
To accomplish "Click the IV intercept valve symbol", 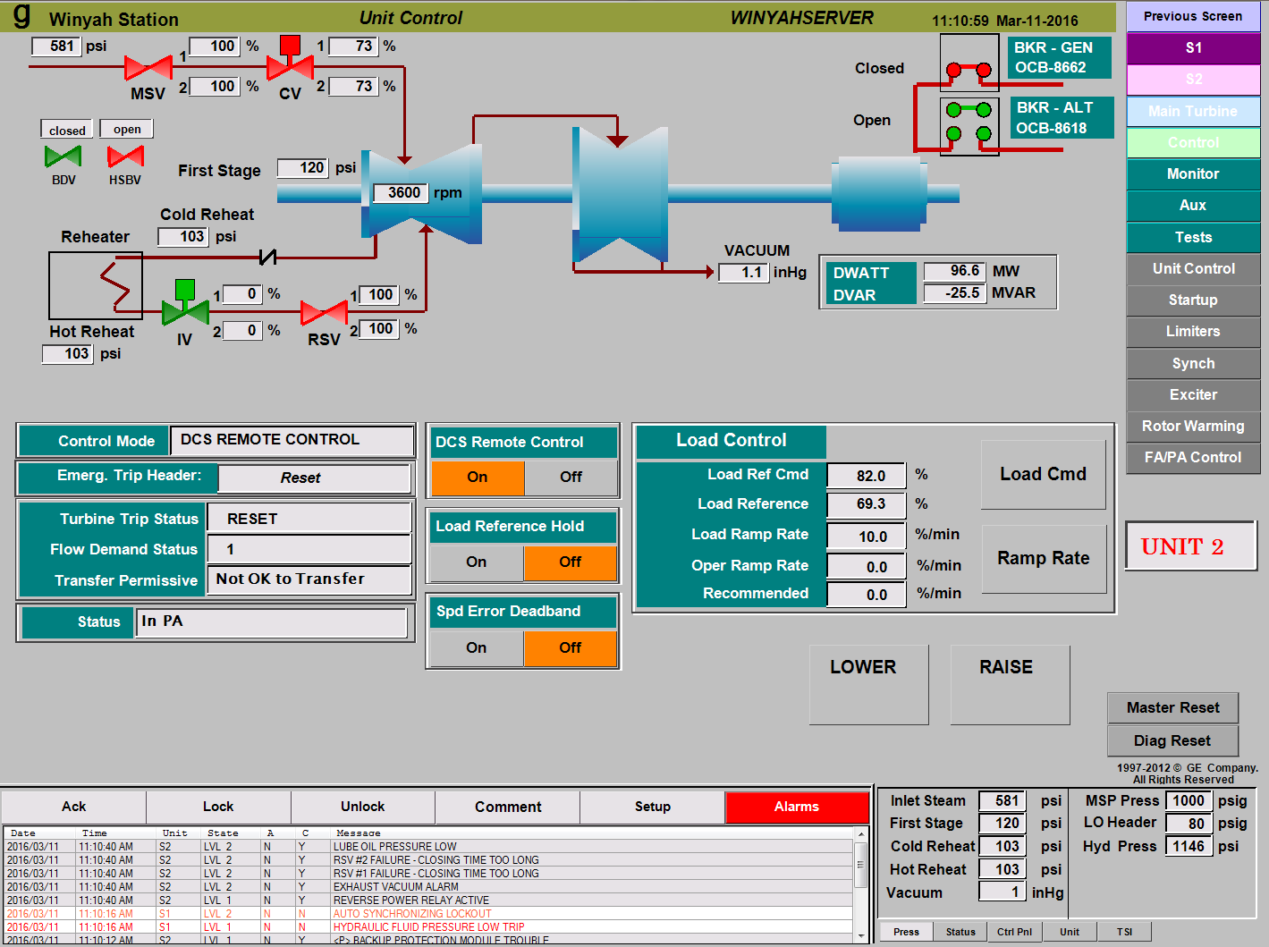I will click(185, 309).
